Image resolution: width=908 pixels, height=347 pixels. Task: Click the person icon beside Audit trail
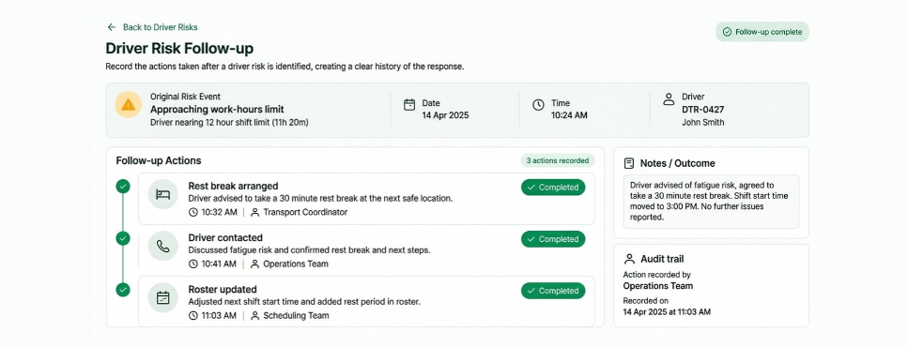coord(629,259)
